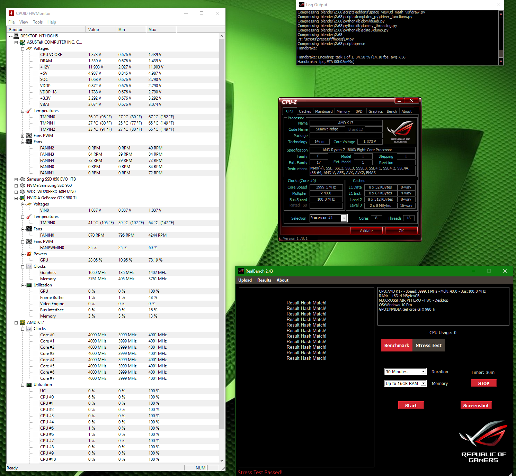Screen dimensions: 516x476
Task: Click the HWMonitor app icon in title bar
Action: [x=11, y=13]
